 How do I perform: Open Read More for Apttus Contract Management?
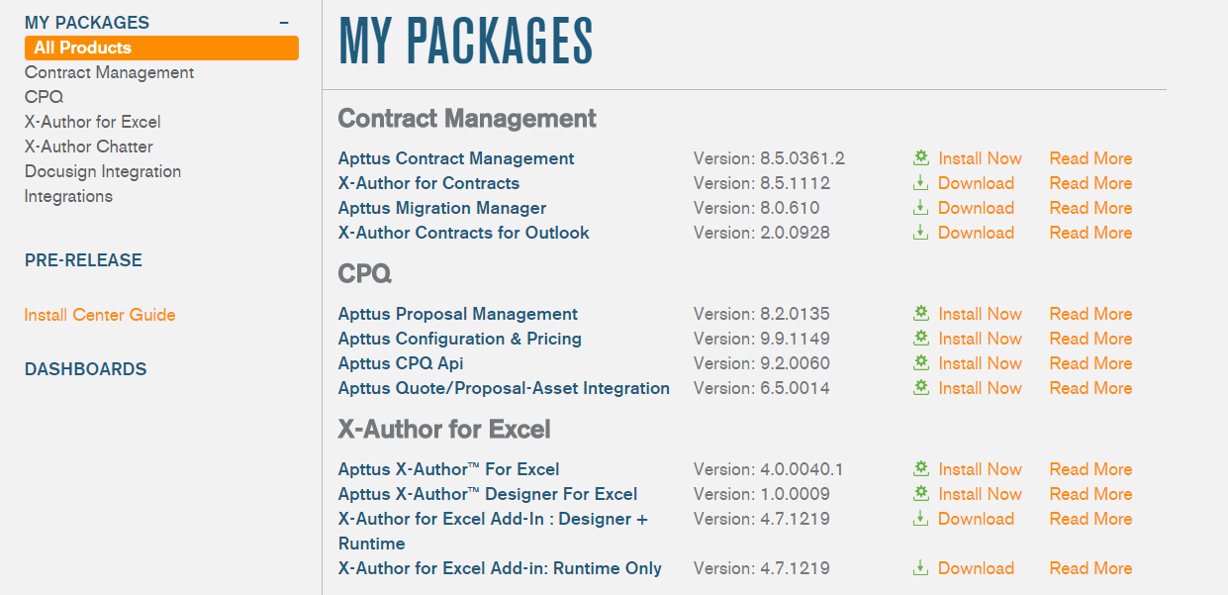click(1089, 157)
